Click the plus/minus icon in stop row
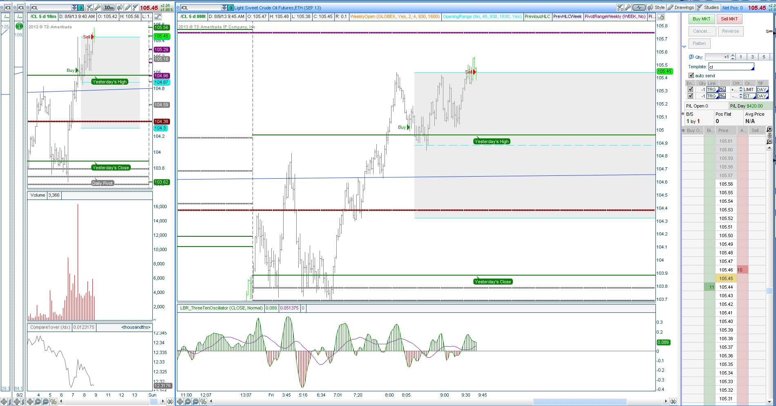The image size is (776, 406). (x=722, y=96)
